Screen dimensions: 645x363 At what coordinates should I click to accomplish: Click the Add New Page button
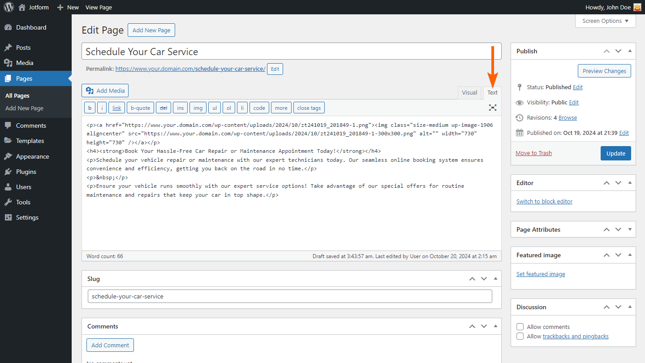pos(151,30)
